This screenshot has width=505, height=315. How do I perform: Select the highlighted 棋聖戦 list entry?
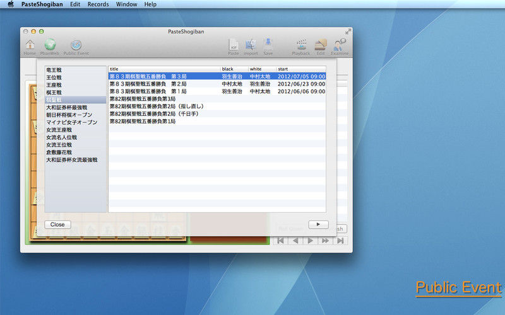(x=75, y=100)
